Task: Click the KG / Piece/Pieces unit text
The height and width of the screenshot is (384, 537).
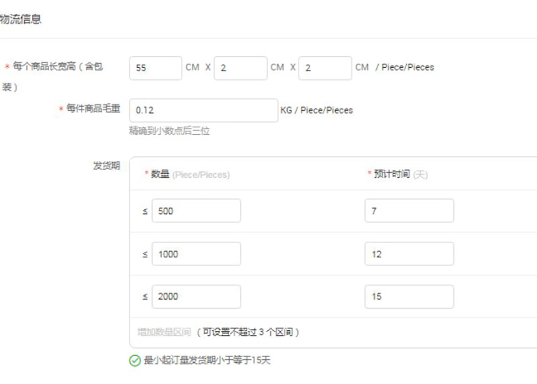Action: coord(317,110)
